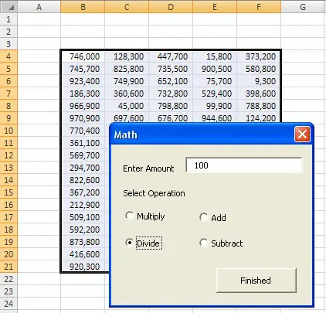Select column B header

point(83,6)
